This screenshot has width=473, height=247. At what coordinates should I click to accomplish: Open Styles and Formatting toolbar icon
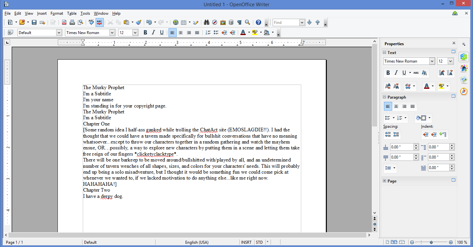click(10, 32)
